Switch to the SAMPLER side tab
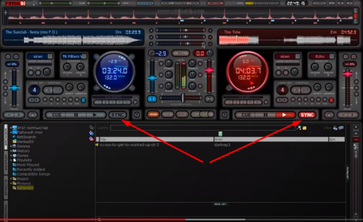This screenshot has height=222, width=363. point(6,163)
